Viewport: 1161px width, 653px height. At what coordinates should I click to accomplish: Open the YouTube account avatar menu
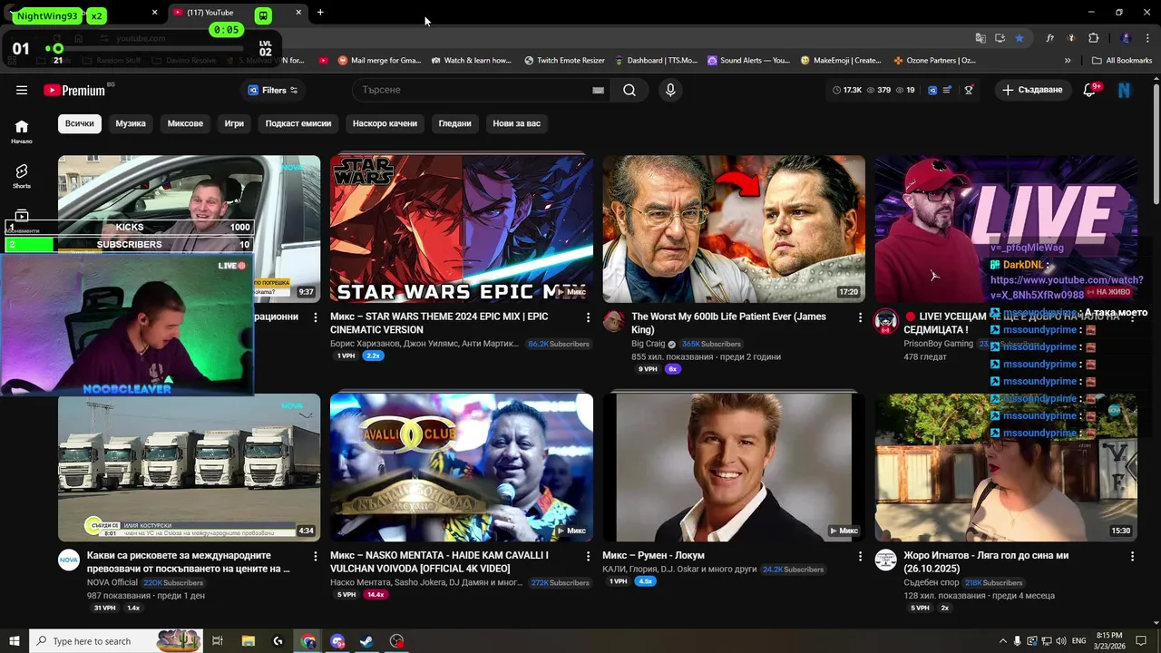point(1125,90)
